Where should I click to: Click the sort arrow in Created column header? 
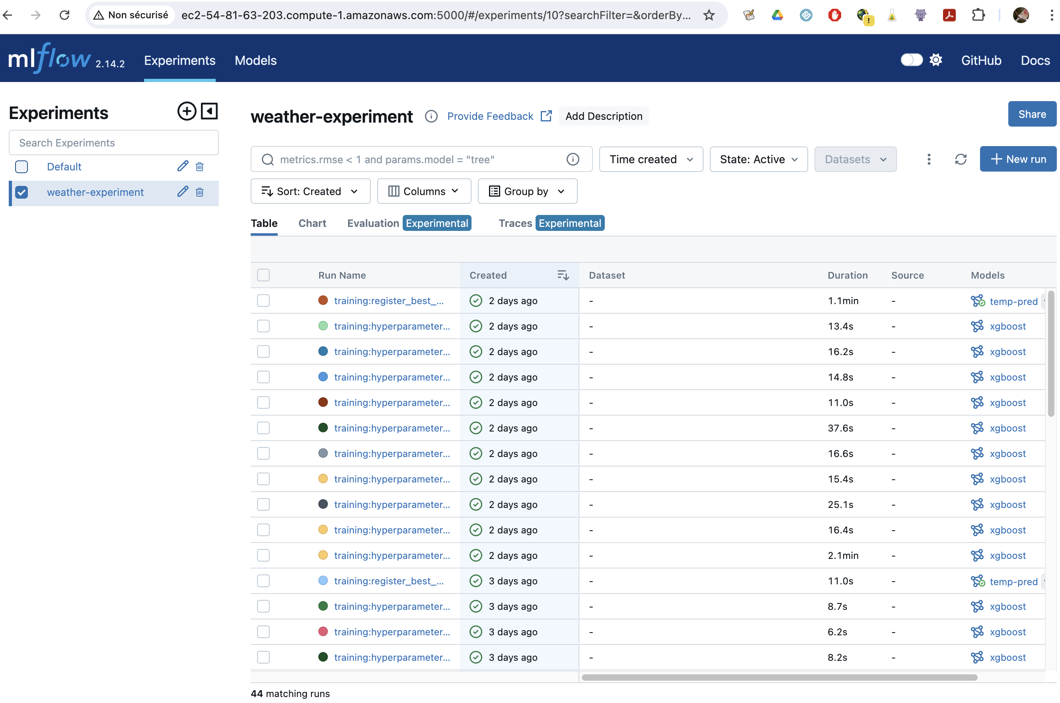coord(563,275)
